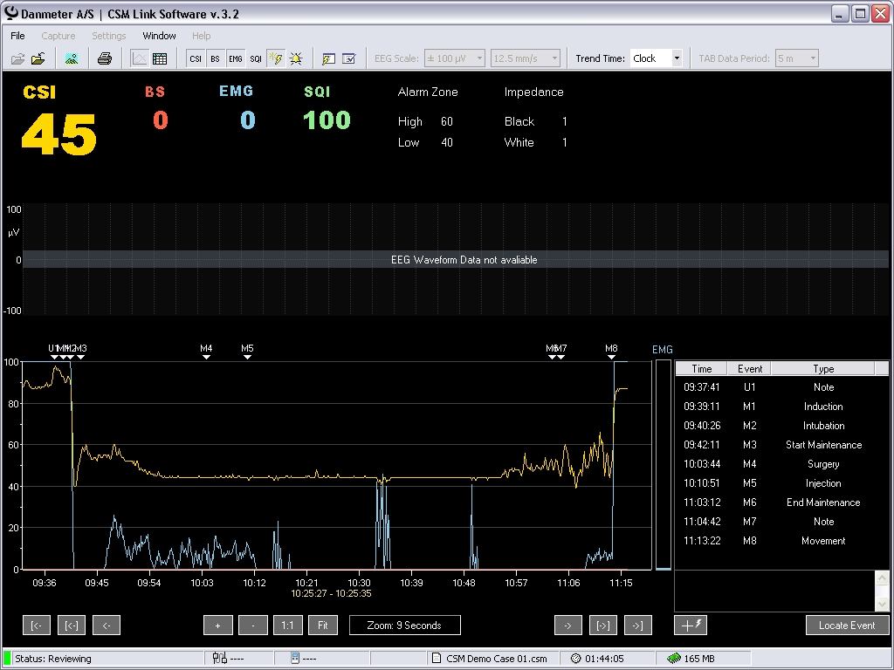Click the Locate Event button
Screen dimensions: 894x670
point(847,626)
